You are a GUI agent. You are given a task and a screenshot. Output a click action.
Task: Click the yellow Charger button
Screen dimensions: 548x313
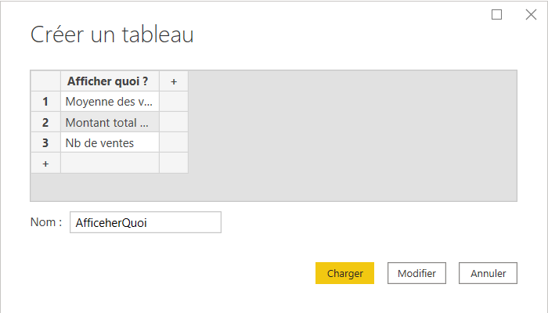(344, 273)
